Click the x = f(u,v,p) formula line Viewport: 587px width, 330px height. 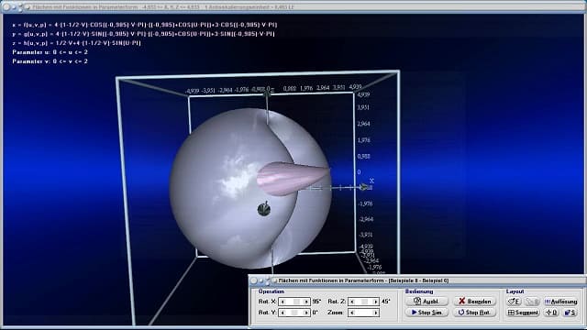click(x=145, y=25)
